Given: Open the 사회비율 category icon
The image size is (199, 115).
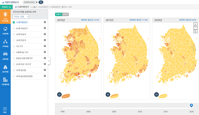Looking at the screenshot, I should 5,30.
